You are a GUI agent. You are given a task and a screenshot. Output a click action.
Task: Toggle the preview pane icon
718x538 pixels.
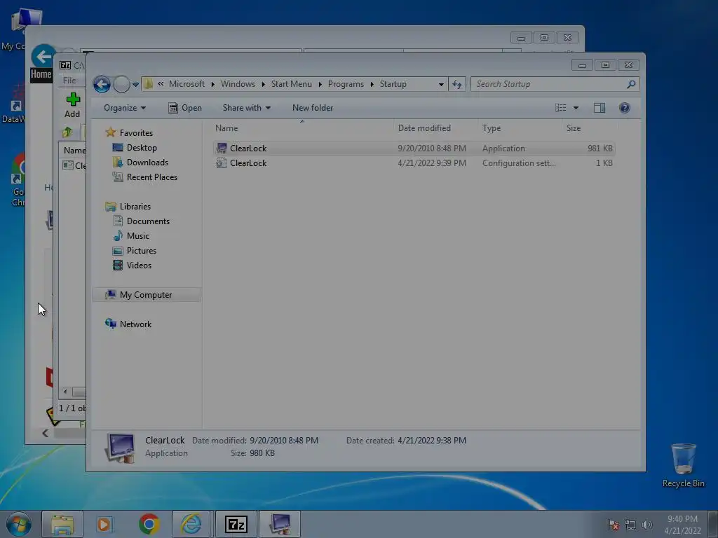tap(600, 108)
